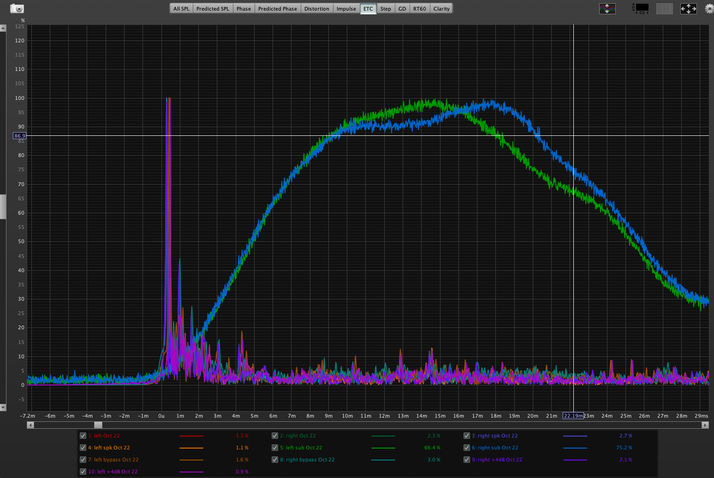This screenshot has height=478, width=714.
Task: Click green line sample for left sub
Action: pyautogui.click(x=383, y=448)
